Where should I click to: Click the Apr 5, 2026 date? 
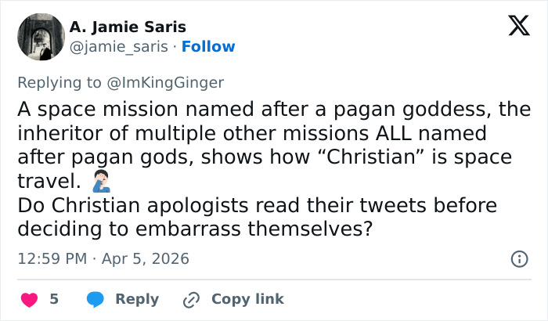click(x=145, y=258)
